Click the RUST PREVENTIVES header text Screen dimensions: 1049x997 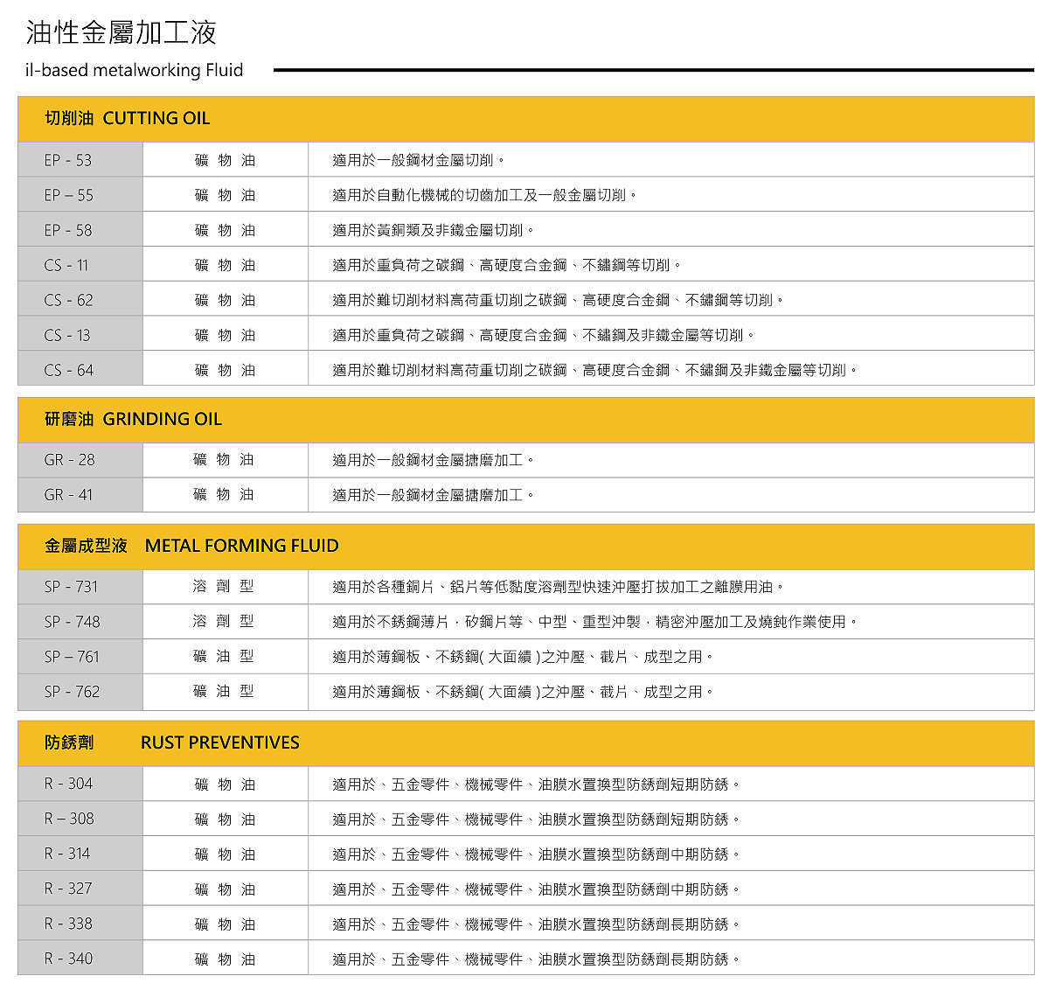point(220,743)
